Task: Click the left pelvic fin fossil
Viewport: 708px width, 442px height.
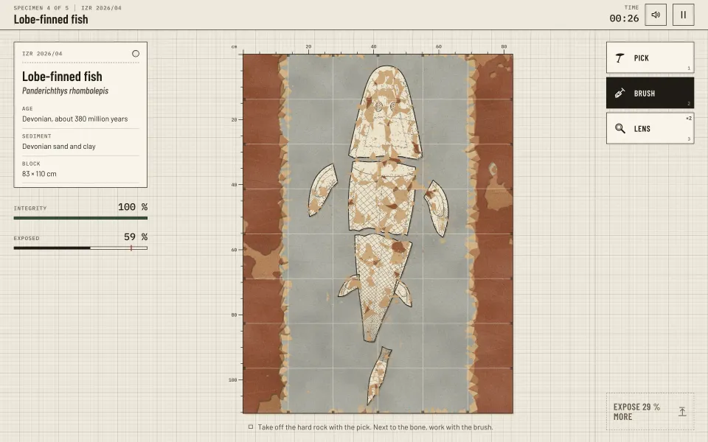Action: tap(349, 286)
